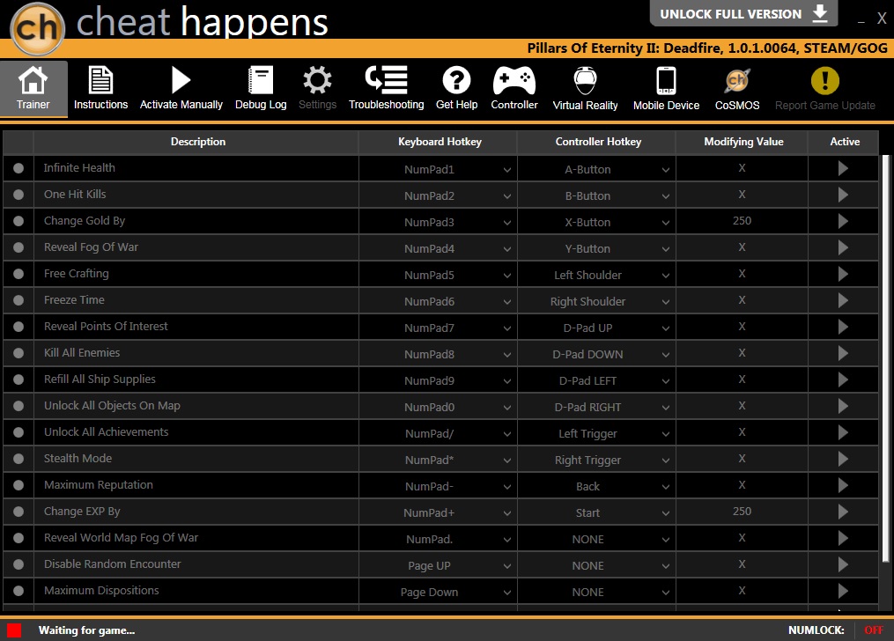Click the Pillars Of Eternity II title text
Screen dimensions: 894x641
tap(707, 48)
